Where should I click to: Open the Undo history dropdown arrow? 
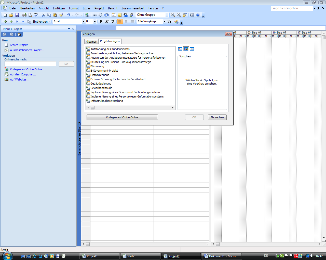point(73,15)
